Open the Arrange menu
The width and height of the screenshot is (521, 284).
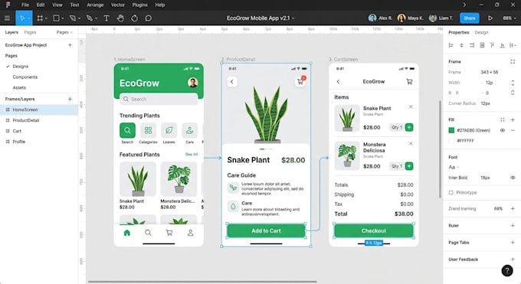[x=95, y=5]
